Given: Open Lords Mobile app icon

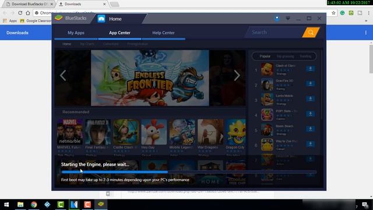Looking at the screenshot, I should 267,100.
